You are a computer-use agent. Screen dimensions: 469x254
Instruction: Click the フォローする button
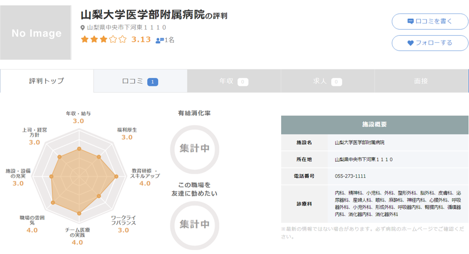click(430, 42)
